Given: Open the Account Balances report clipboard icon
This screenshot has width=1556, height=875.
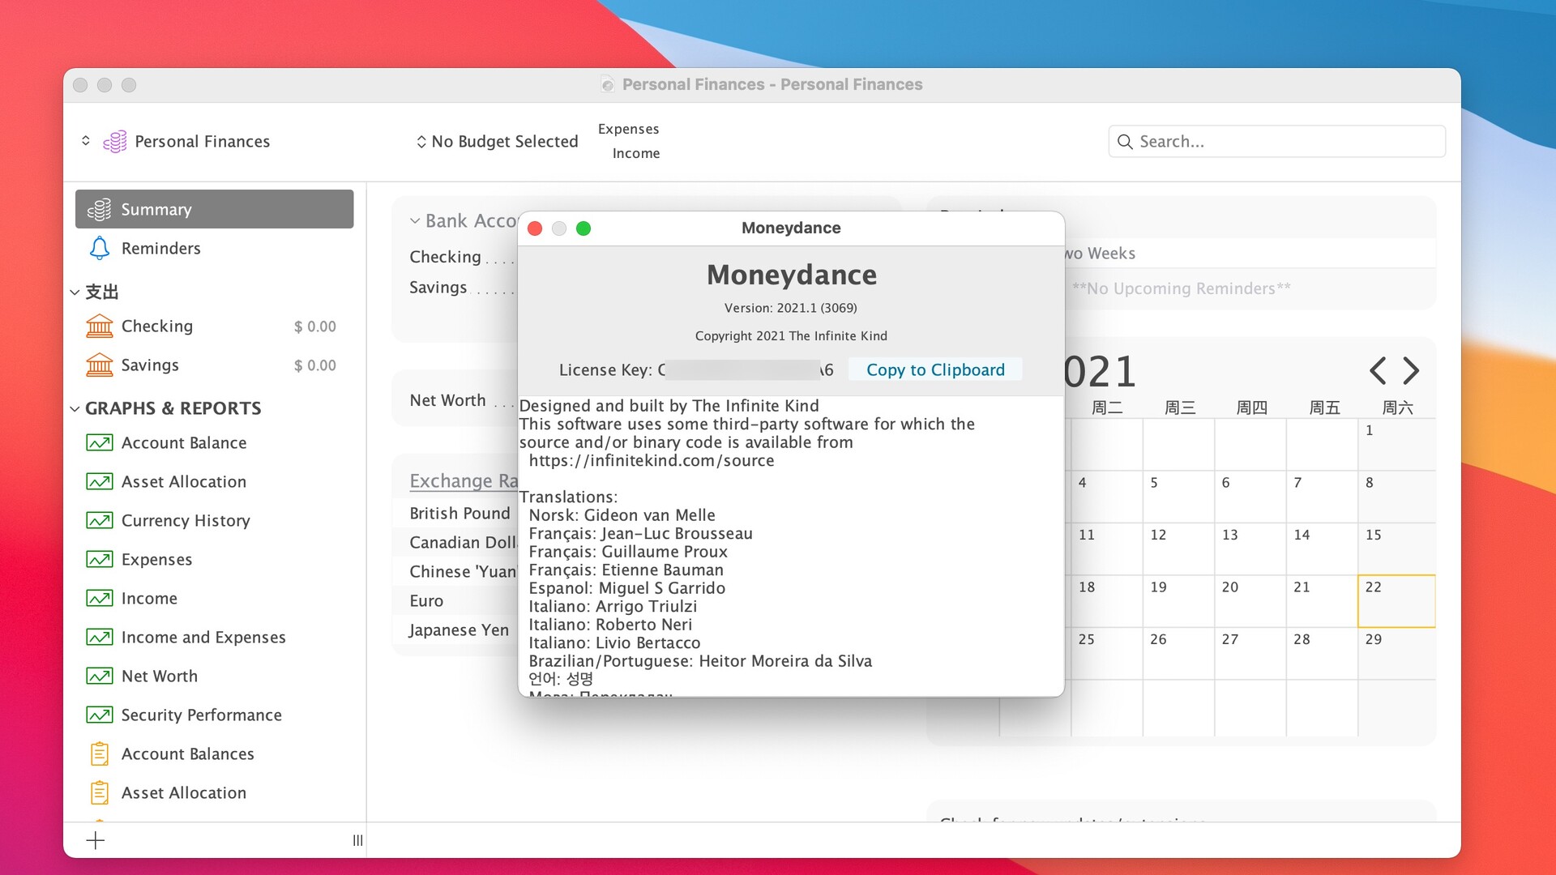Looking at the screenshot, I should click(x=99, y=754).
